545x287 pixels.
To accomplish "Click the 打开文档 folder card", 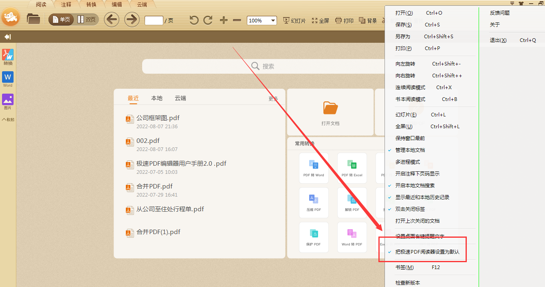I will [x=330, y=112].
